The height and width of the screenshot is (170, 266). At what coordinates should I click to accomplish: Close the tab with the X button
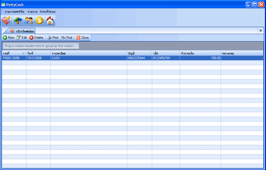click(261, 31)
